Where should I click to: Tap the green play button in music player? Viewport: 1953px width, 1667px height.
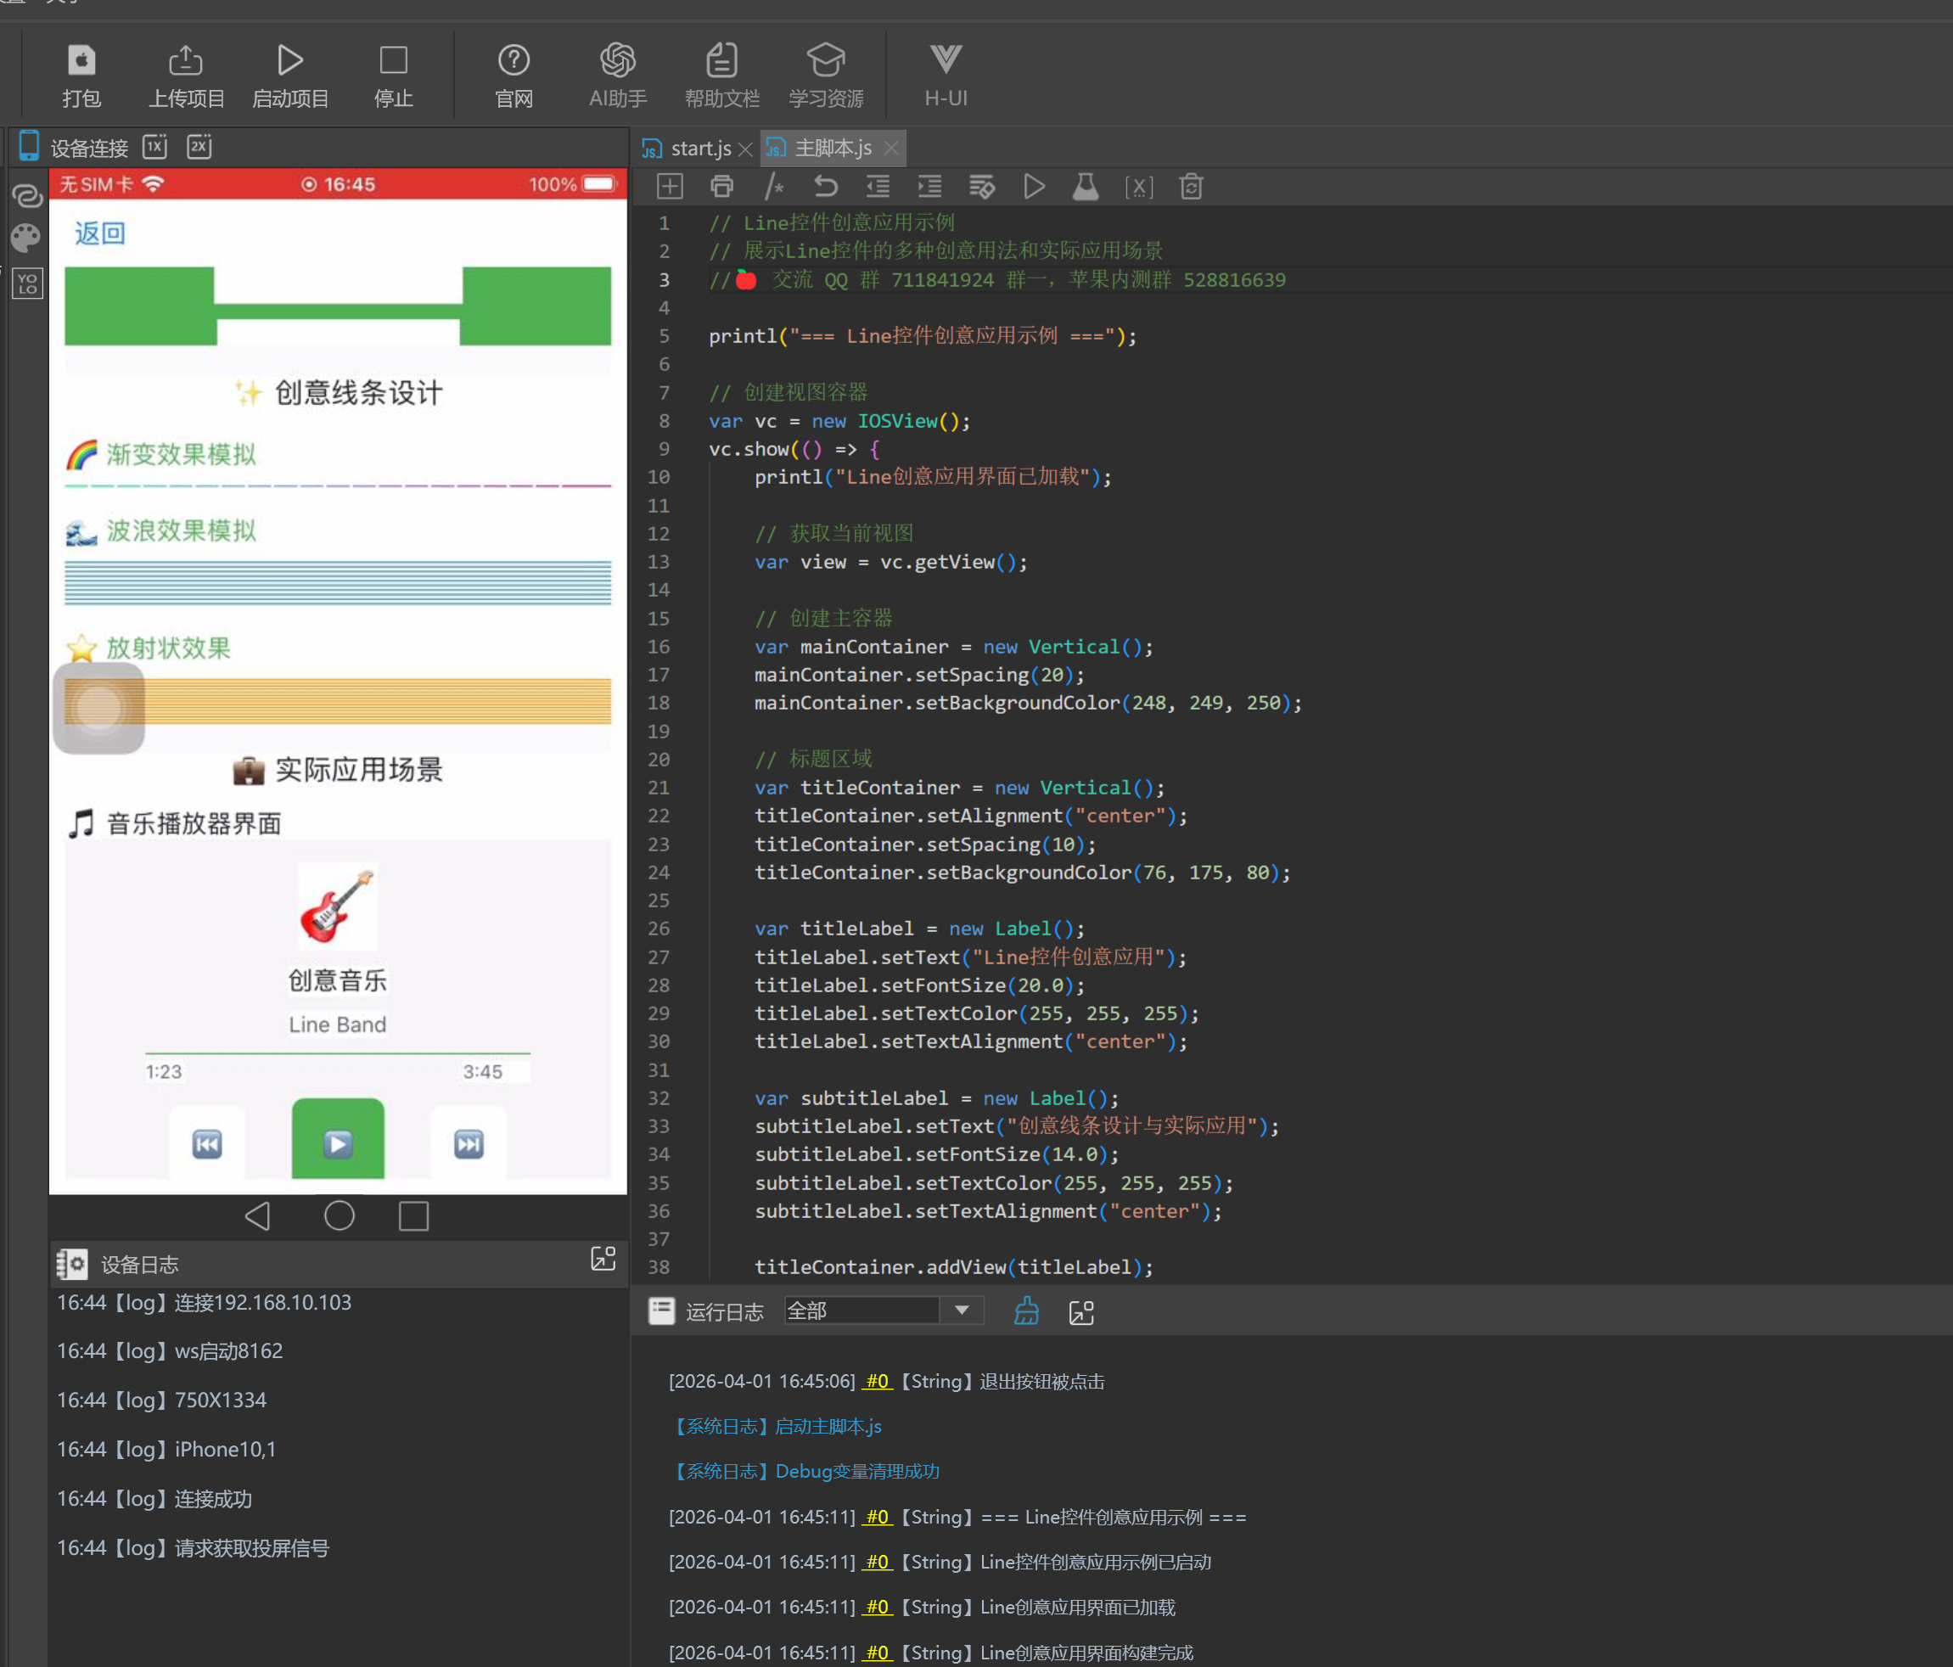pos(338,1139)
